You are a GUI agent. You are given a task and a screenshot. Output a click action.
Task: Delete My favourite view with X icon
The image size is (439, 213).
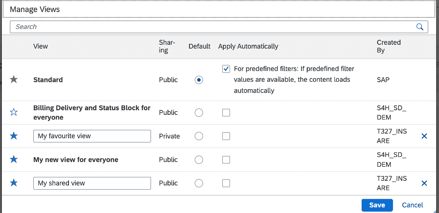tap(424, 136)
